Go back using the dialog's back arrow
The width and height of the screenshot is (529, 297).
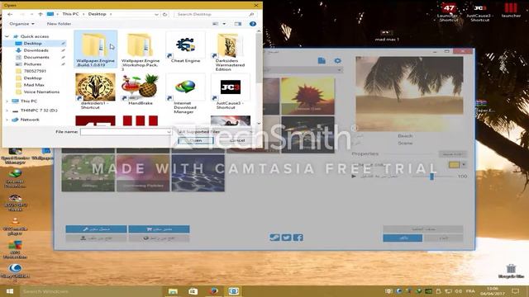point(10,14)
